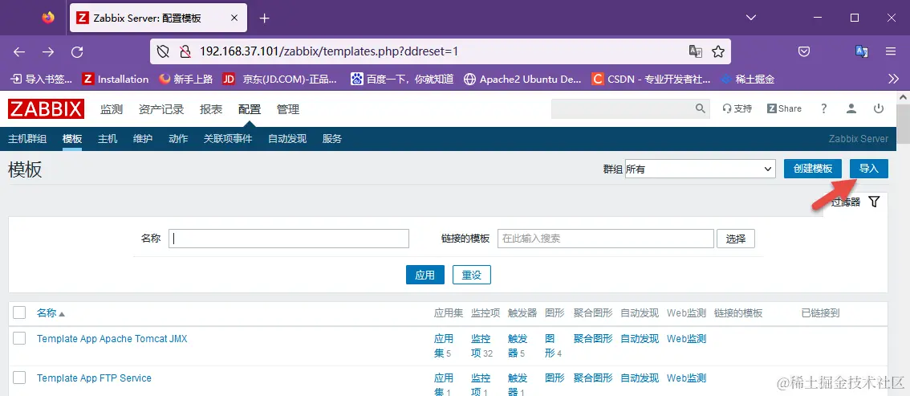The image size is (910, 396).
Task: Switch to 动作 submenu tab
Action: click(x=178, y=139)
